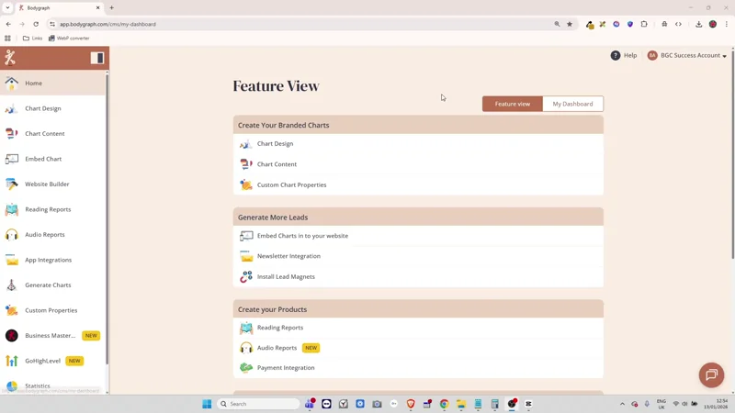This screenshot has width=735, height=413.
Task: Show hidden system tray icons chevron
Action: coord(622,404)
